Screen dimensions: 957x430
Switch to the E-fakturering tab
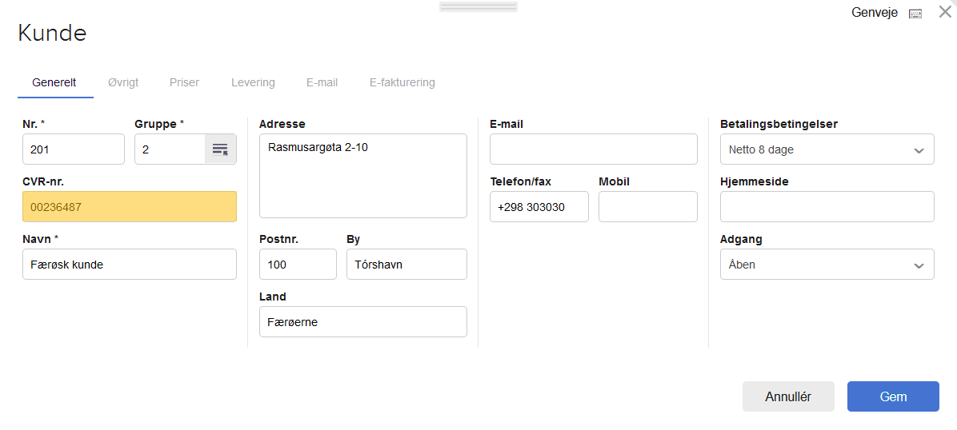point(402,82)
